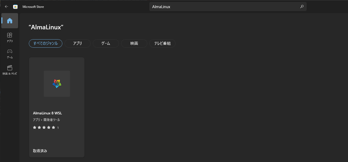Click the review count number 1
348x162 pixels.
pos(58,127)
